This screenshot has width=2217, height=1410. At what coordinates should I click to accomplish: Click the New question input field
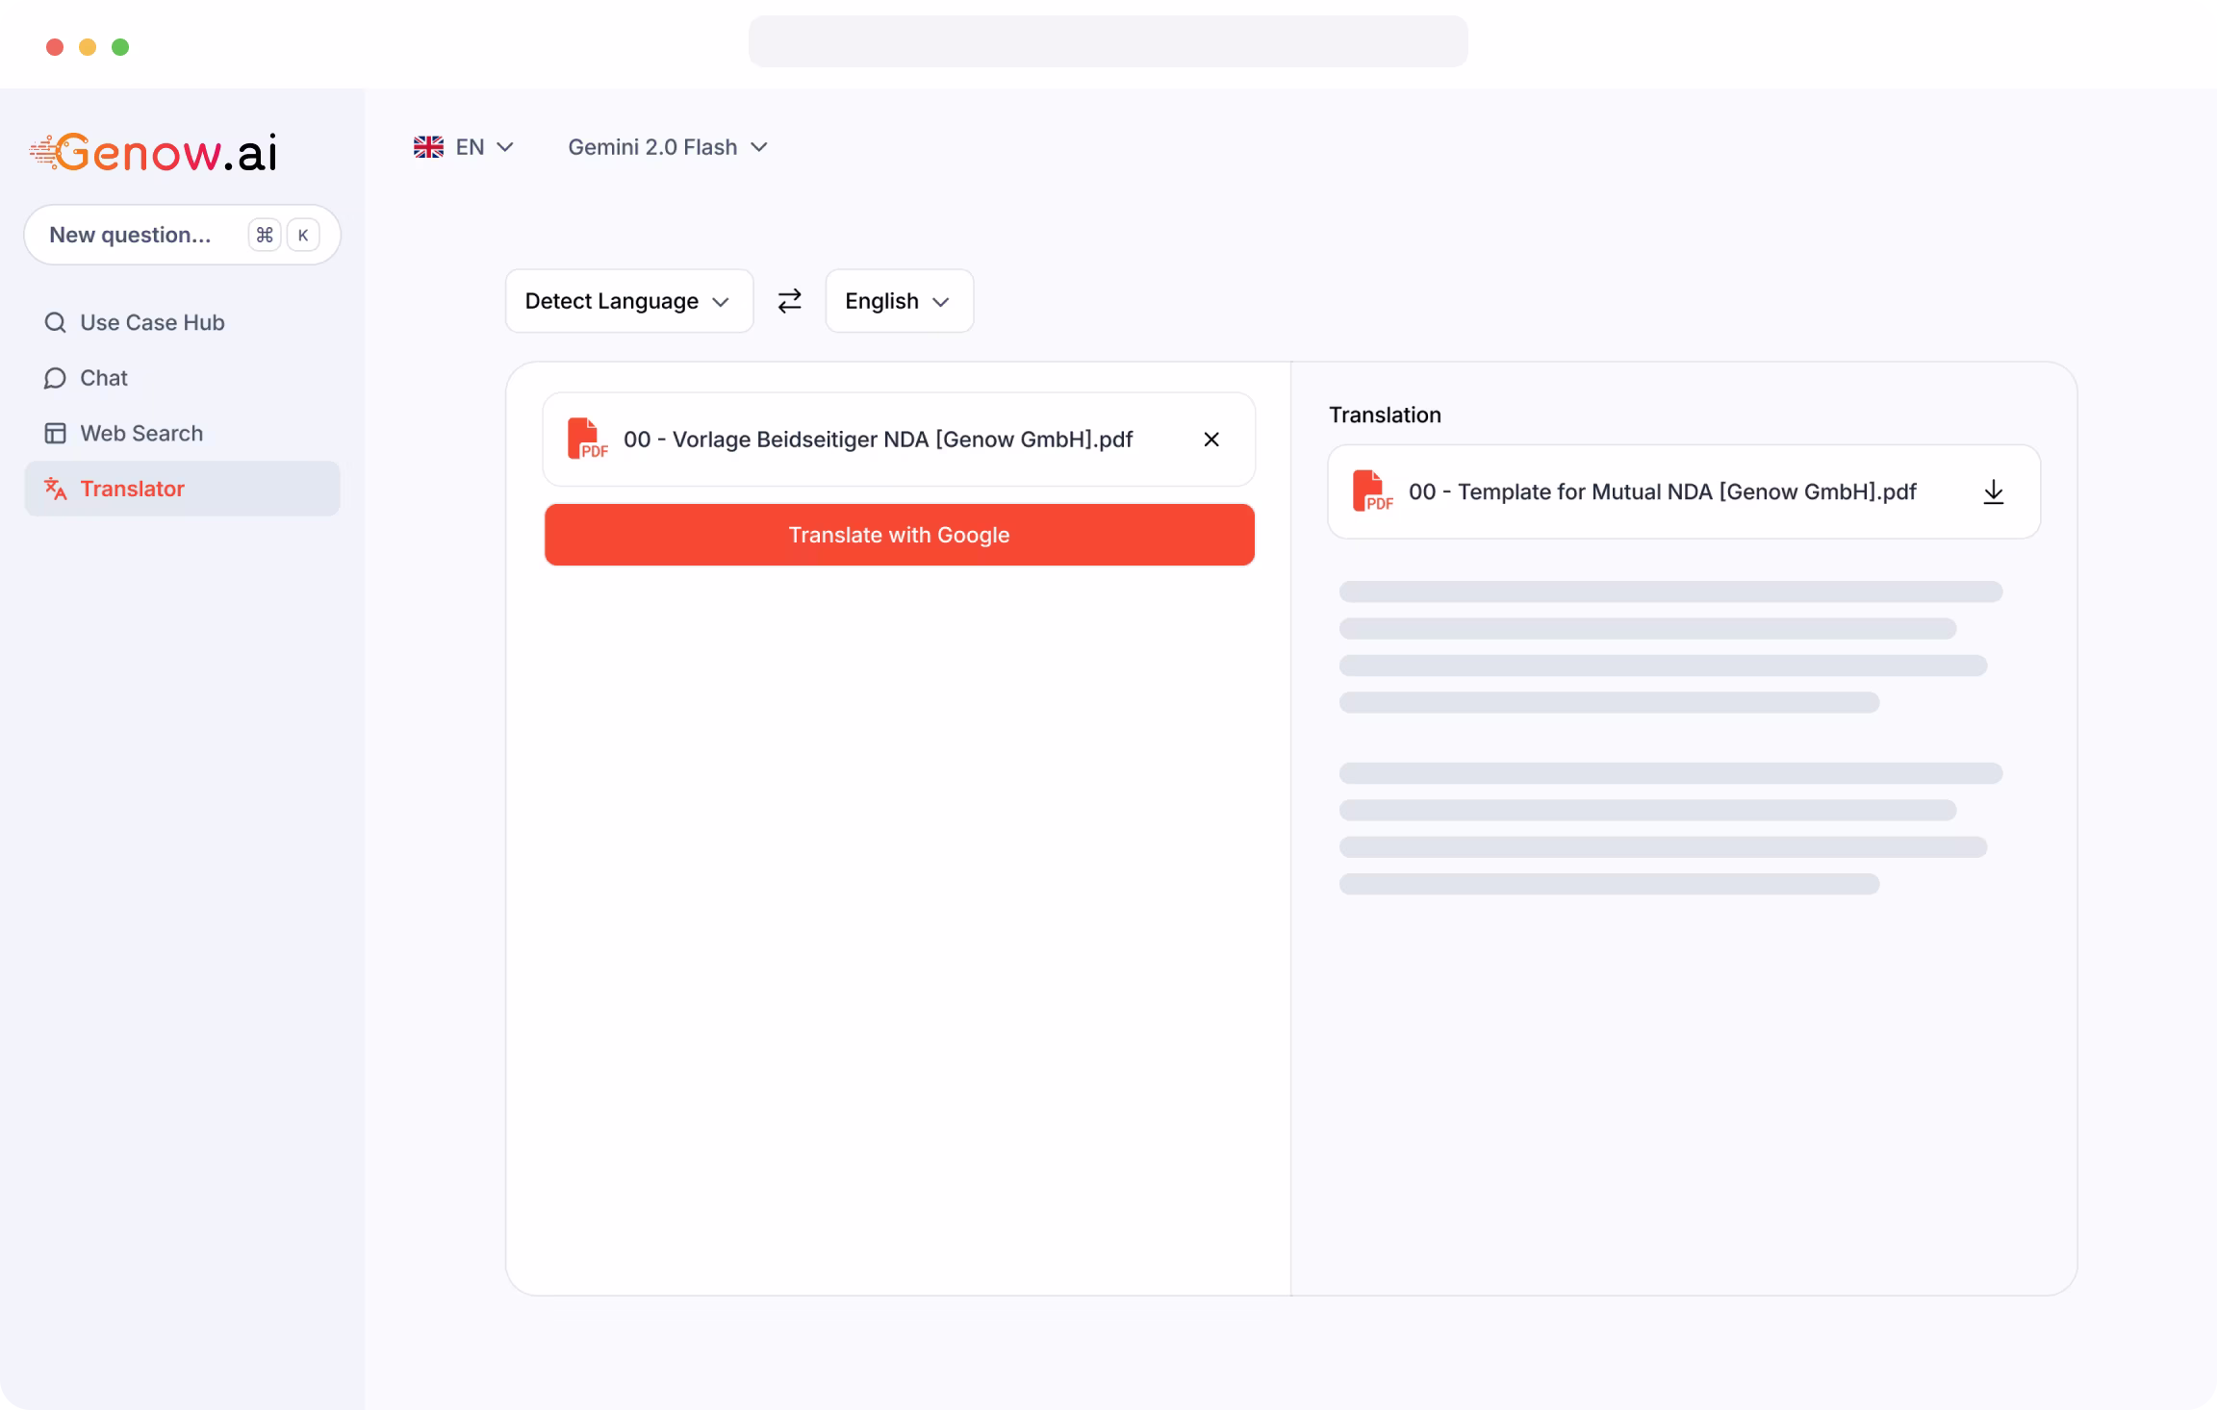(x=130, y=235)
